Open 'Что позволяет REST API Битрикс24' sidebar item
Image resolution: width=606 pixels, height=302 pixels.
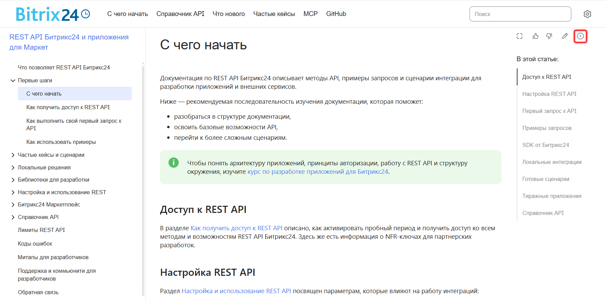click(x=64, y=68)
